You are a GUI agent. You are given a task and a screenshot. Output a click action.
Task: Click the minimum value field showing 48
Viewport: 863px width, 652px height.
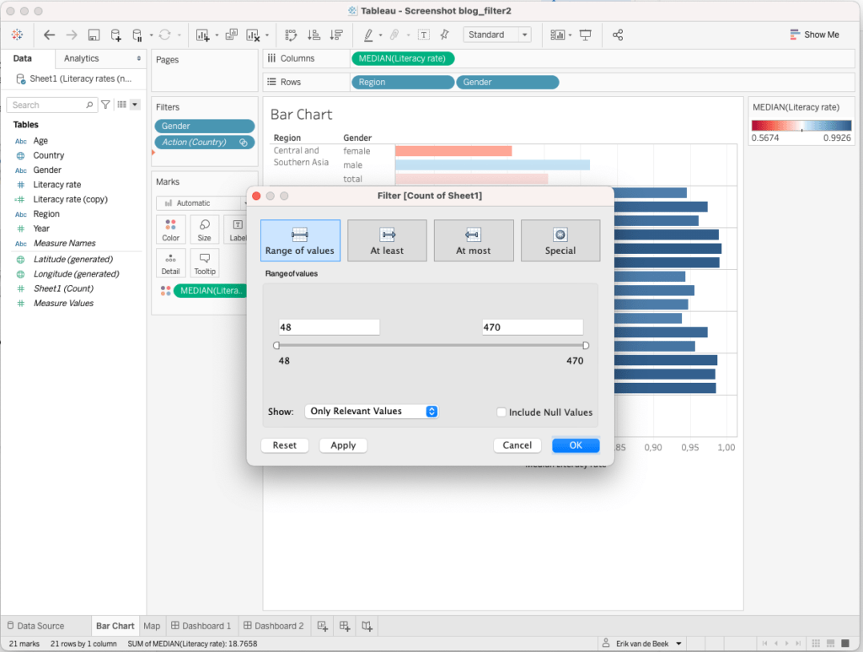[329, 327]
